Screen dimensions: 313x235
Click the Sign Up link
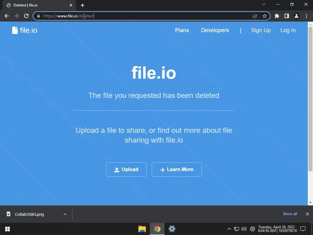coord(261,30)
